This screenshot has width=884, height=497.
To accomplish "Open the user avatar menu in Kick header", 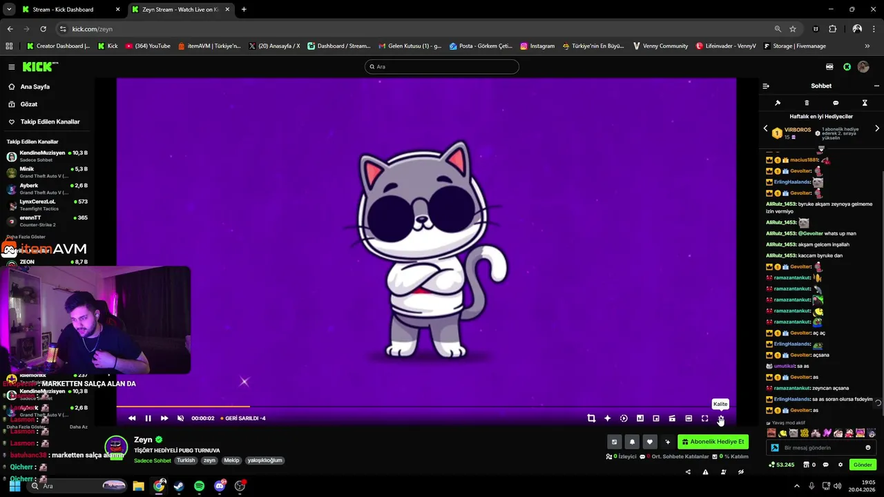I will [x=863, y=67].
